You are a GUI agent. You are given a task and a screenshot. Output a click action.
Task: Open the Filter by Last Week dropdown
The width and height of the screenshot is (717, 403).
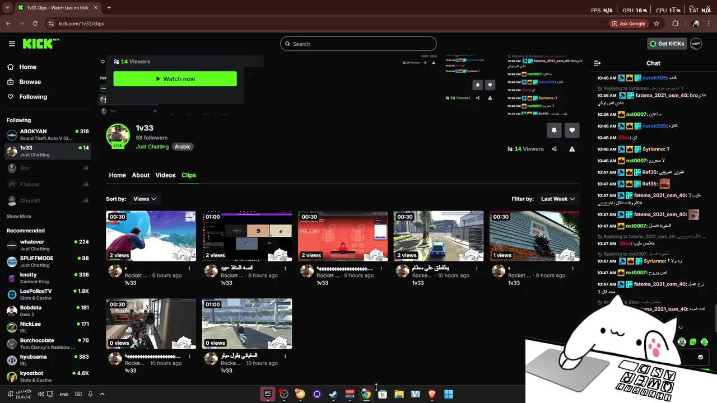click(557, 199)
